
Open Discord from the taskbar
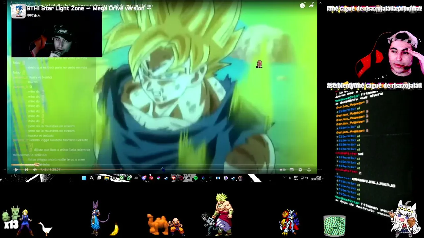pos(144,178)
